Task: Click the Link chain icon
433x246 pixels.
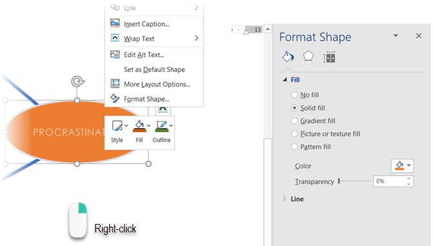Action: tap(115, 8)
